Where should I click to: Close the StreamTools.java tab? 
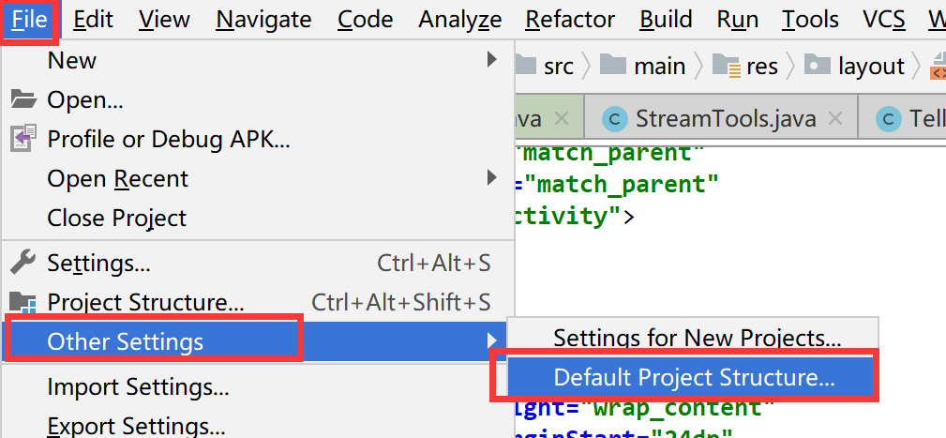tap(835, 119)
